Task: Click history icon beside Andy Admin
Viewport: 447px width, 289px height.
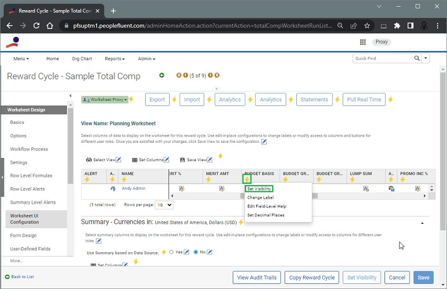Action: [x=113, y=189]
